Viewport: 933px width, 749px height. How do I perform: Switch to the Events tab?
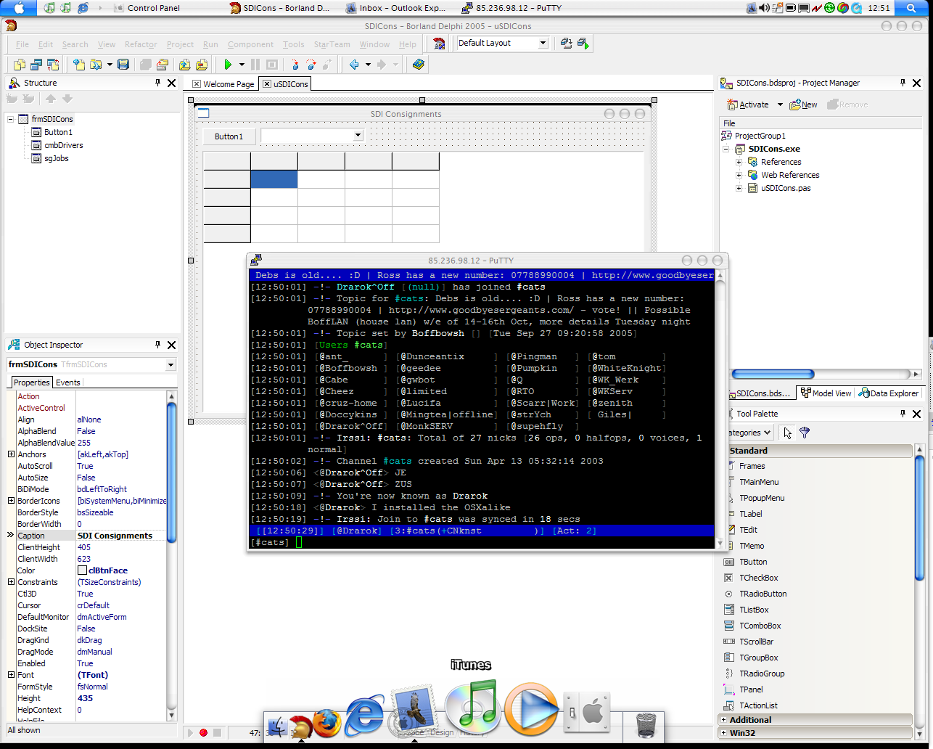click(x=68, y=382)
